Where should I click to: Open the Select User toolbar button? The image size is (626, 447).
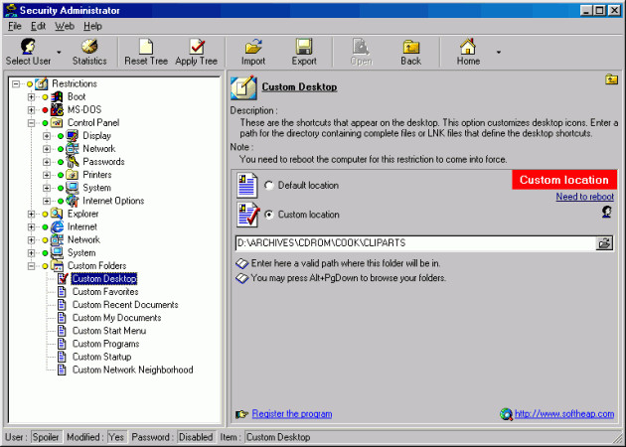[x=28, y=52]
